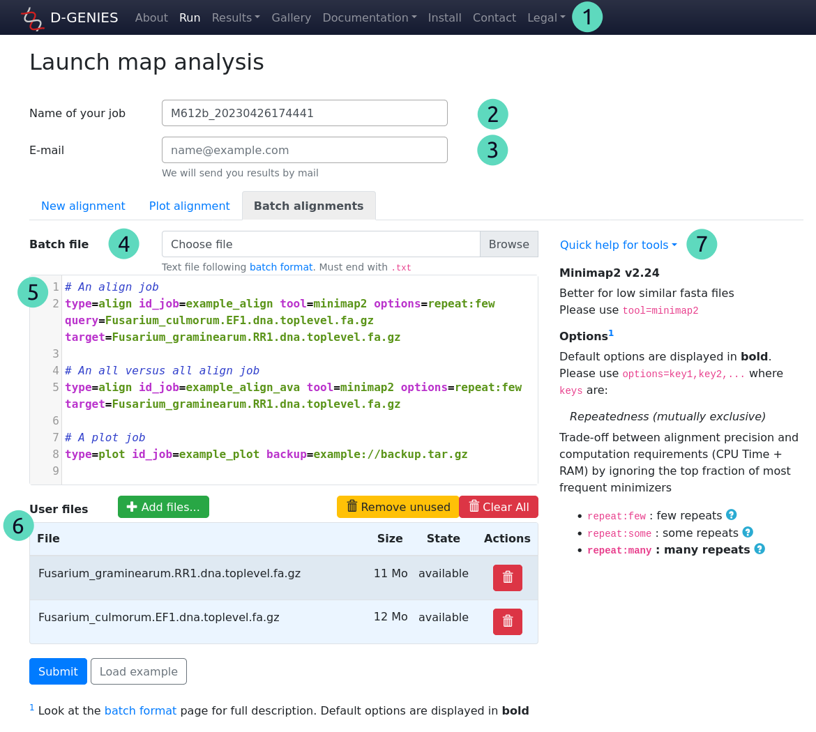
Task: Click the E-mail input field
Action: (x=304, y=150)
